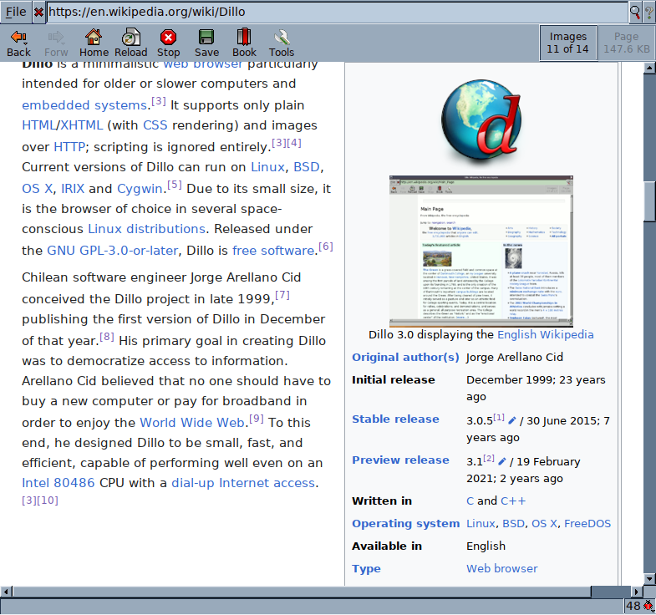
Task: Open the Home page via house icon
Action: point(94,43)
